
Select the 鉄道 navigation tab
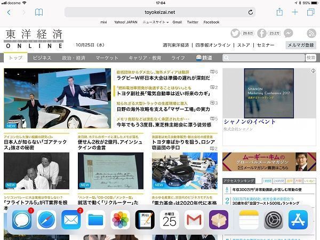204,58
